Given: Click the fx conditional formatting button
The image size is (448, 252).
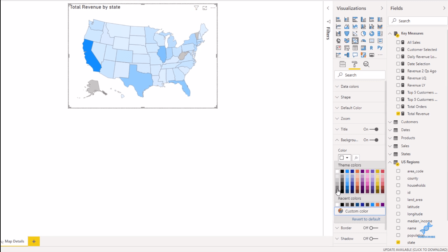Looking at the screenshot, I should click(356, 158).
